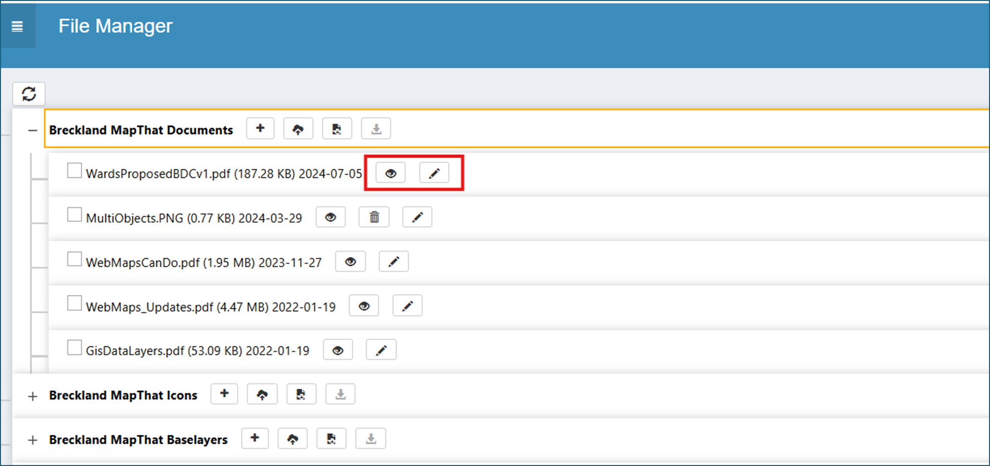Image resolution: width=990 pixels, height=466 pixels.
Task: Check the box next to WebMapsCanDo.pdf
Action: click(75, 259)
